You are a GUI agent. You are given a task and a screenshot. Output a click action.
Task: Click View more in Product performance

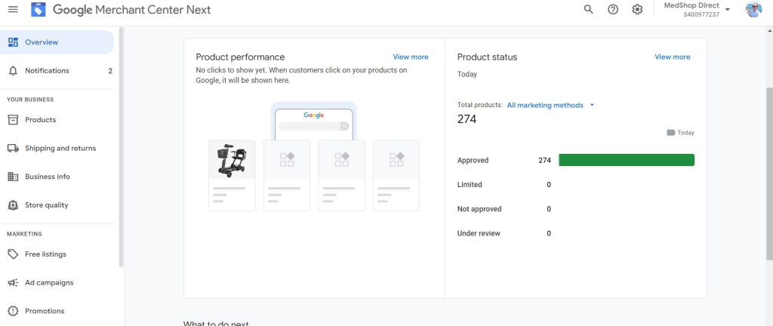(411, 57)
